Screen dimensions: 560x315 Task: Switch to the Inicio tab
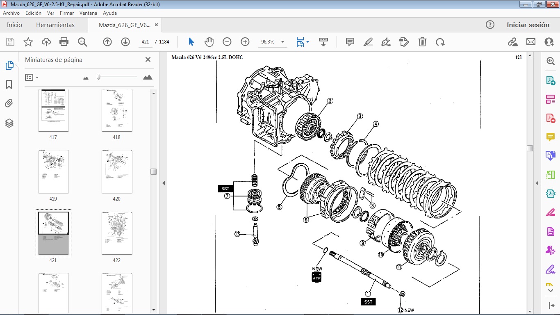click(x=14, y=25)
